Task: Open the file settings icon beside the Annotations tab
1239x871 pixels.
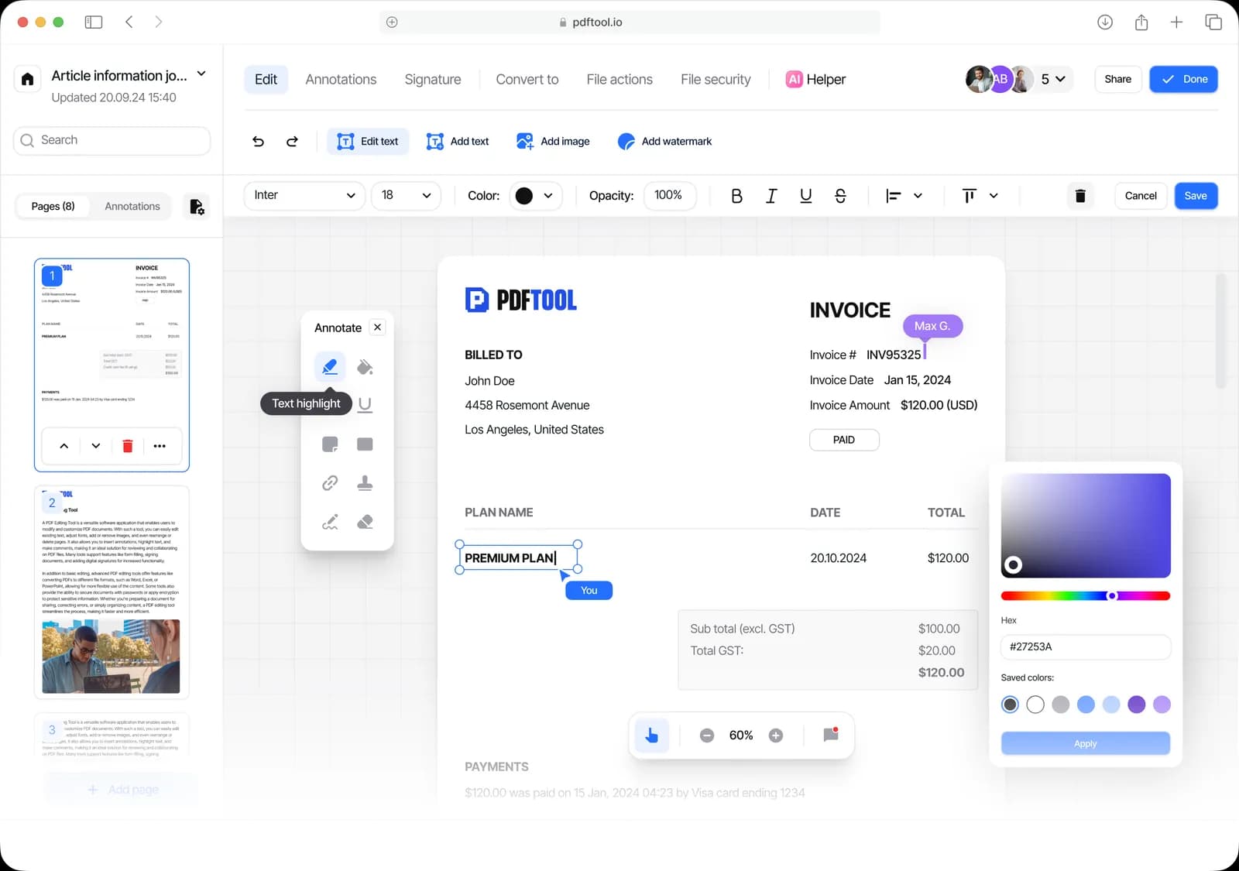Action: point(197,207)
